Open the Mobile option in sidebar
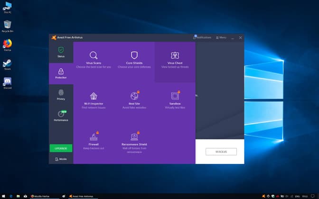This screenshot has width=319, height=199. tap(61, 159)
